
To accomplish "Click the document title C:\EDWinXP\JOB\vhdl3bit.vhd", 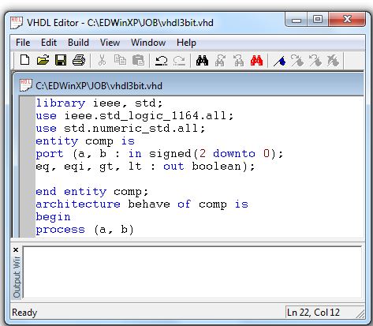I will (x=99, y=86).
